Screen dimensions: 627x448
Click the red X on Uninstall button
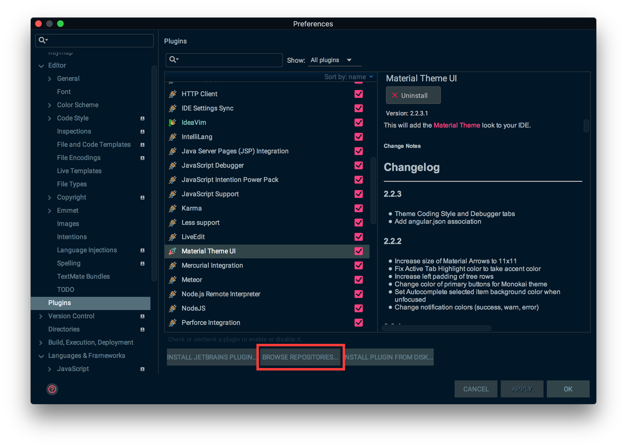394,95
